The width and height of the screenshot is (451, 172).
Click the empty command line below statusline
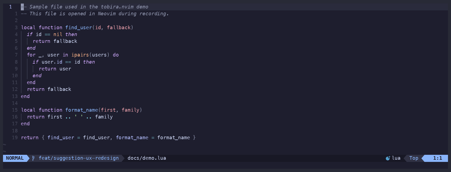coord(225,165)
